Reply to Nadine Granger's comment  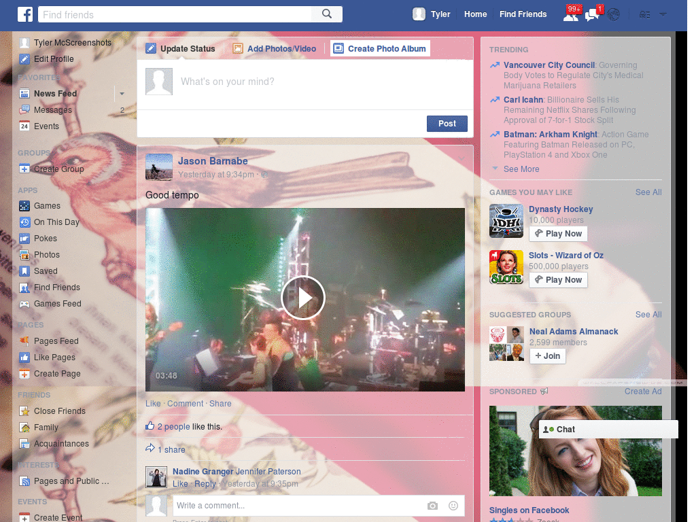pyautogui.click(x=205, y=484)
